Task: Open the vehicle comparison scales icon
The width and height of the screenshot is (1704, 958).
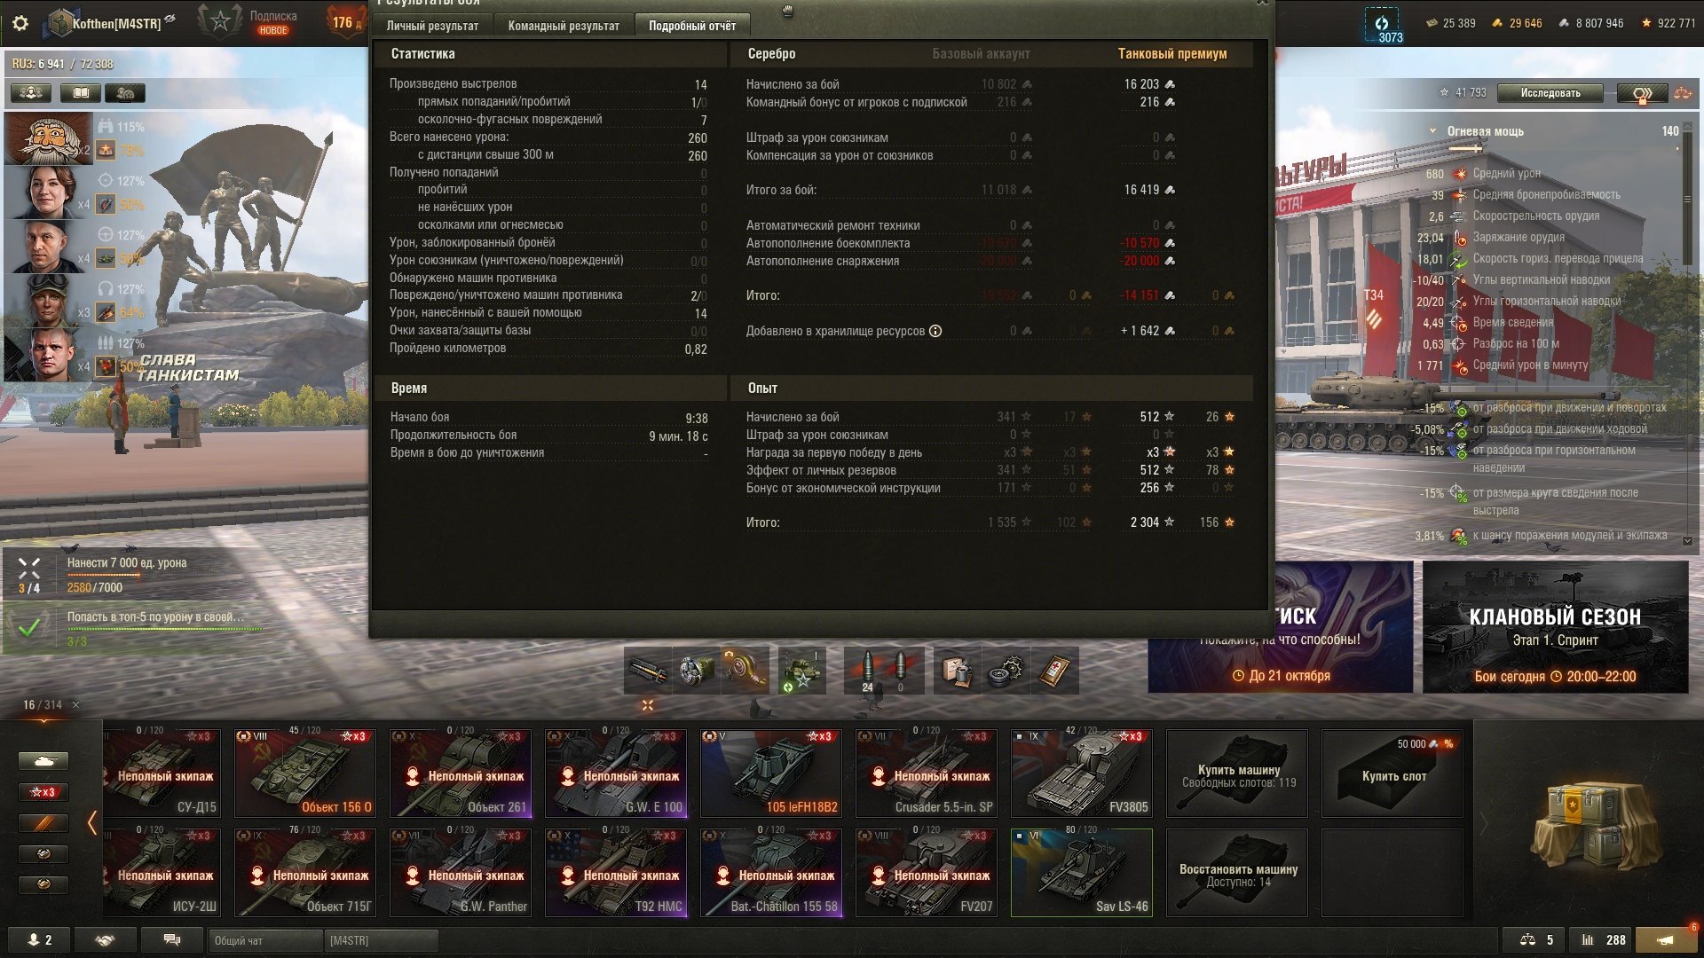Action: [x=1537, y=939]
